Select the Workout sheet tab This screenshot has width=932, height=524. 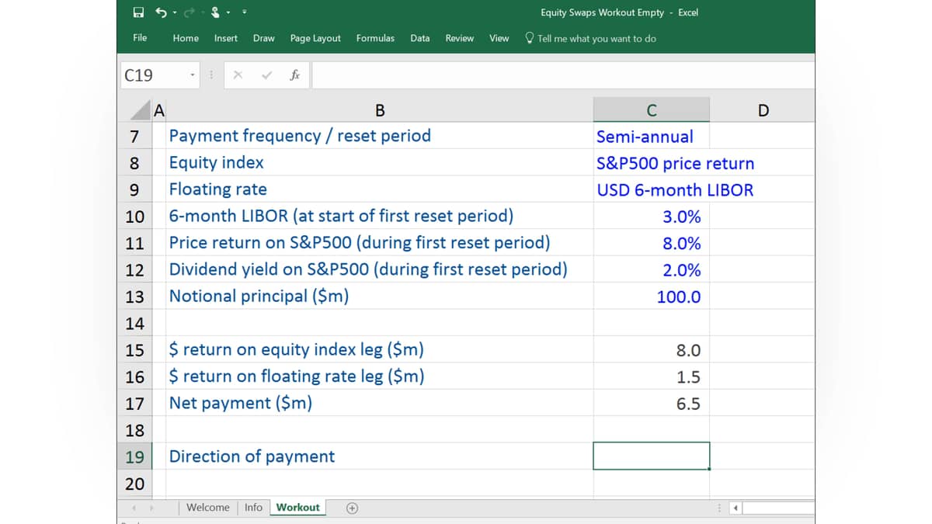297,508
